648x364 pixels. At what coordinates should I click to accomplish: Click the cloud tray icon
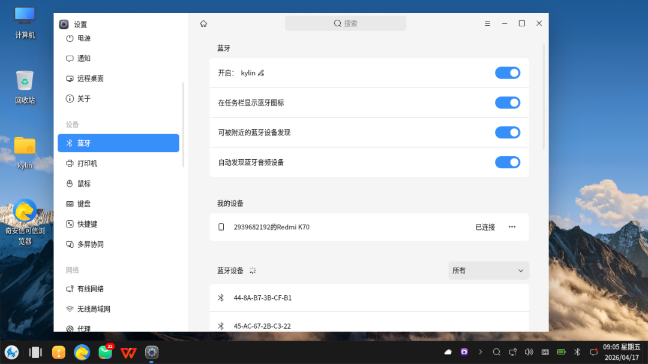point(448,352)
